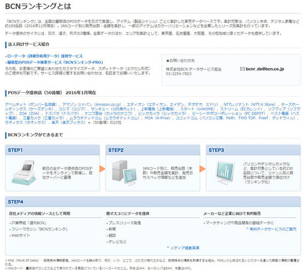Image resolution: width=306 pixels, height=275 pixels.
Task: Open the ナニワ商会 (カメラのナニワ) link
Action: [x=108, y=113]
